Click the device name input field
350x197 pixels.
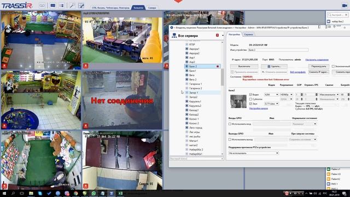point(278,50)
